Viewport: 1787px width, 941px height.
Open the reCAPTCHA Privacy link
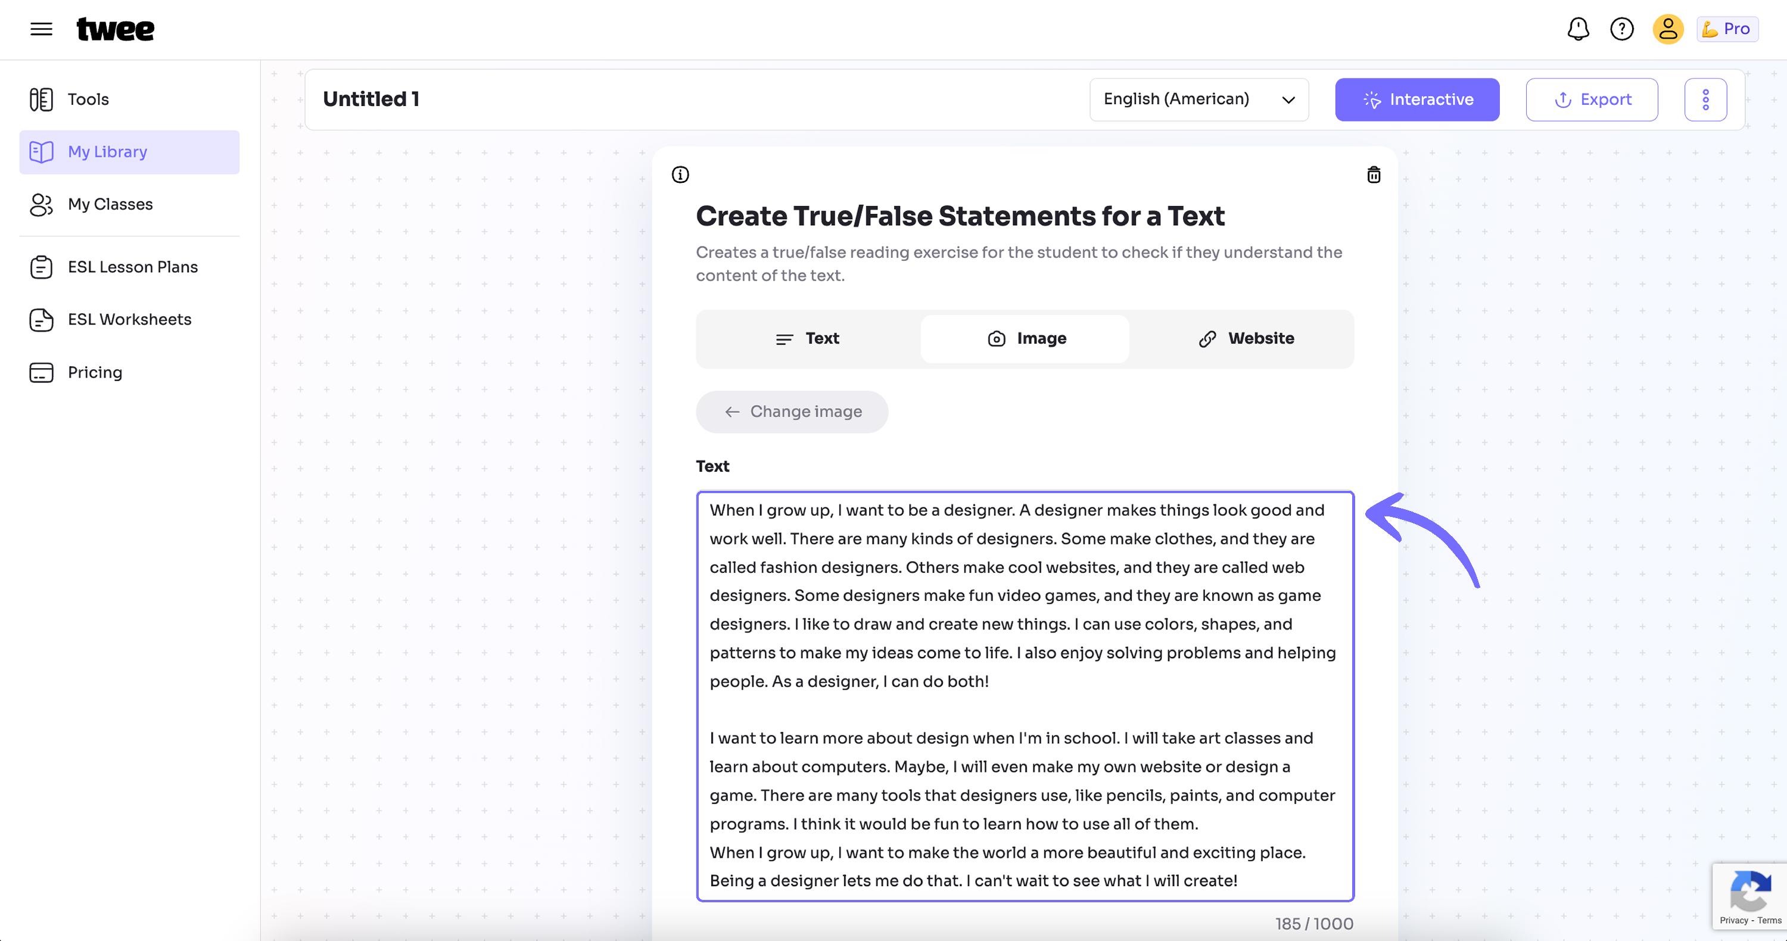1733,920
